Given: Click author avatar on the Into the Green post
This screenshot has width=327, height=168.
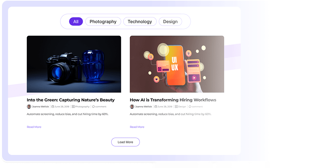Looking at the screenshot, I should click(x=29, y=107).
